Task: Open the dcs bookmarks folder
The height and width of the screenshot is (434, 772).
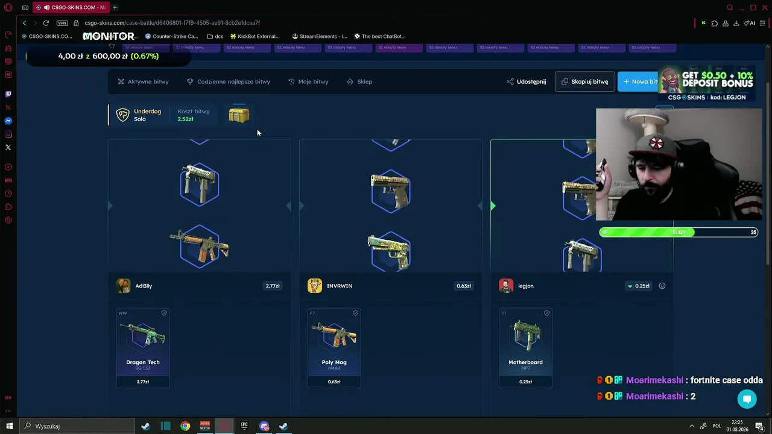Action: (x=215, y=36)
